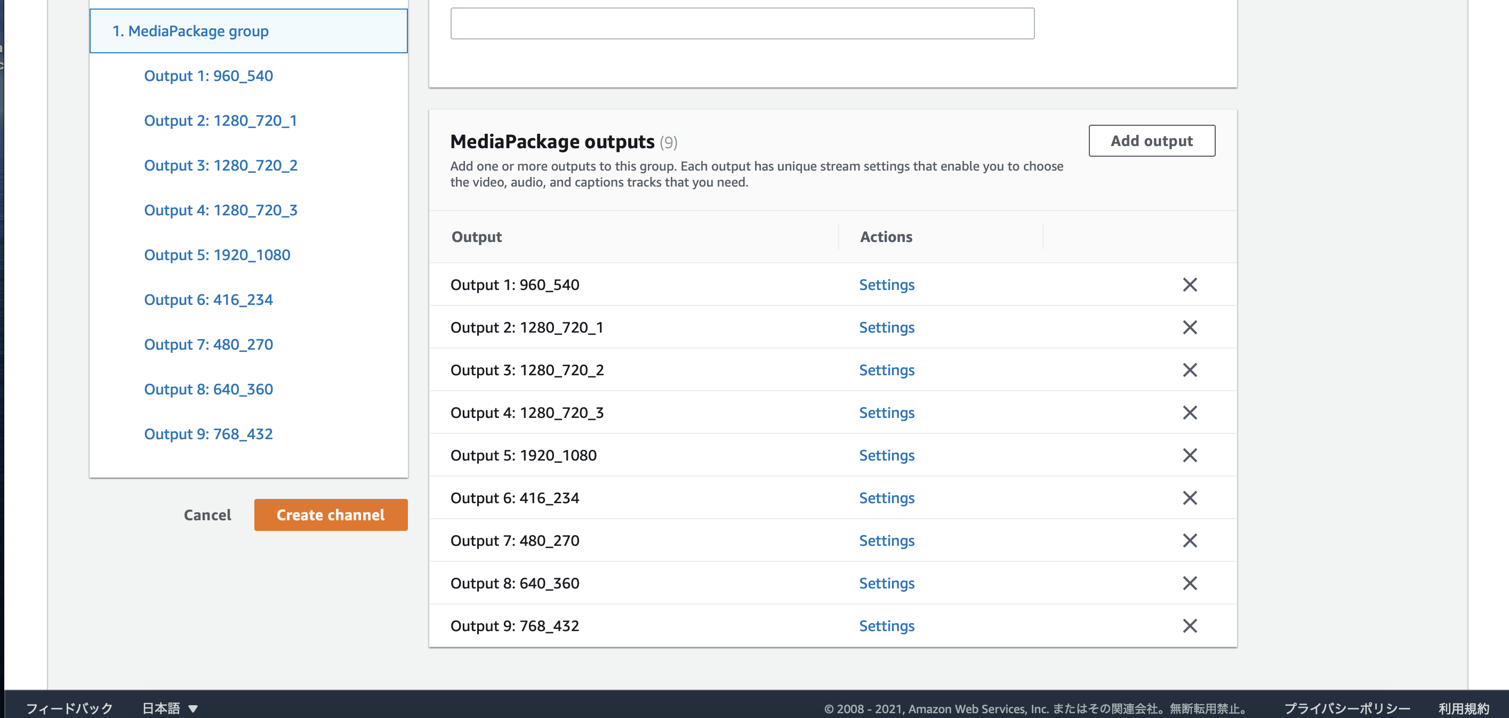1509x718 pixels.
Task: Select Output 8: 640_360 in sidebar
Action: [x=208, y=390]
